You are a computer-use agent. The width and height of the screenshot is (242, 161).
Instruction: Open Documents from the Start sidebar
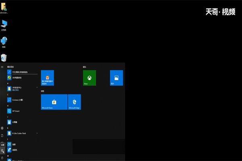pyautogui.click(x=2, y=136)
